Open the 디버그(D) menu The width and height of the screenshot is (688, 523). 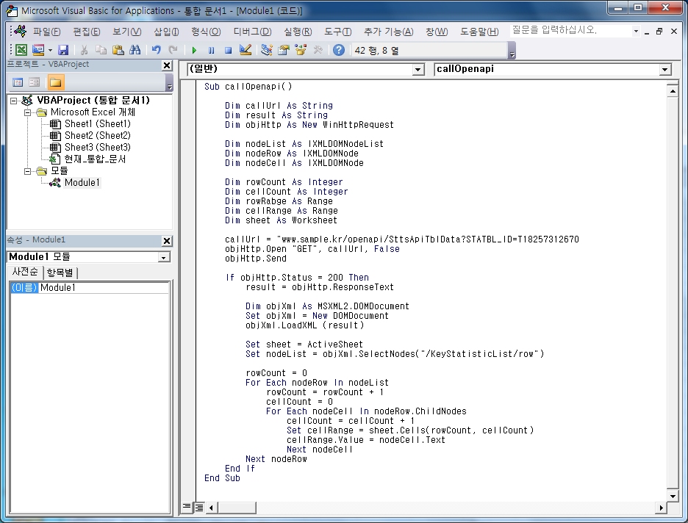coord(252,32)
